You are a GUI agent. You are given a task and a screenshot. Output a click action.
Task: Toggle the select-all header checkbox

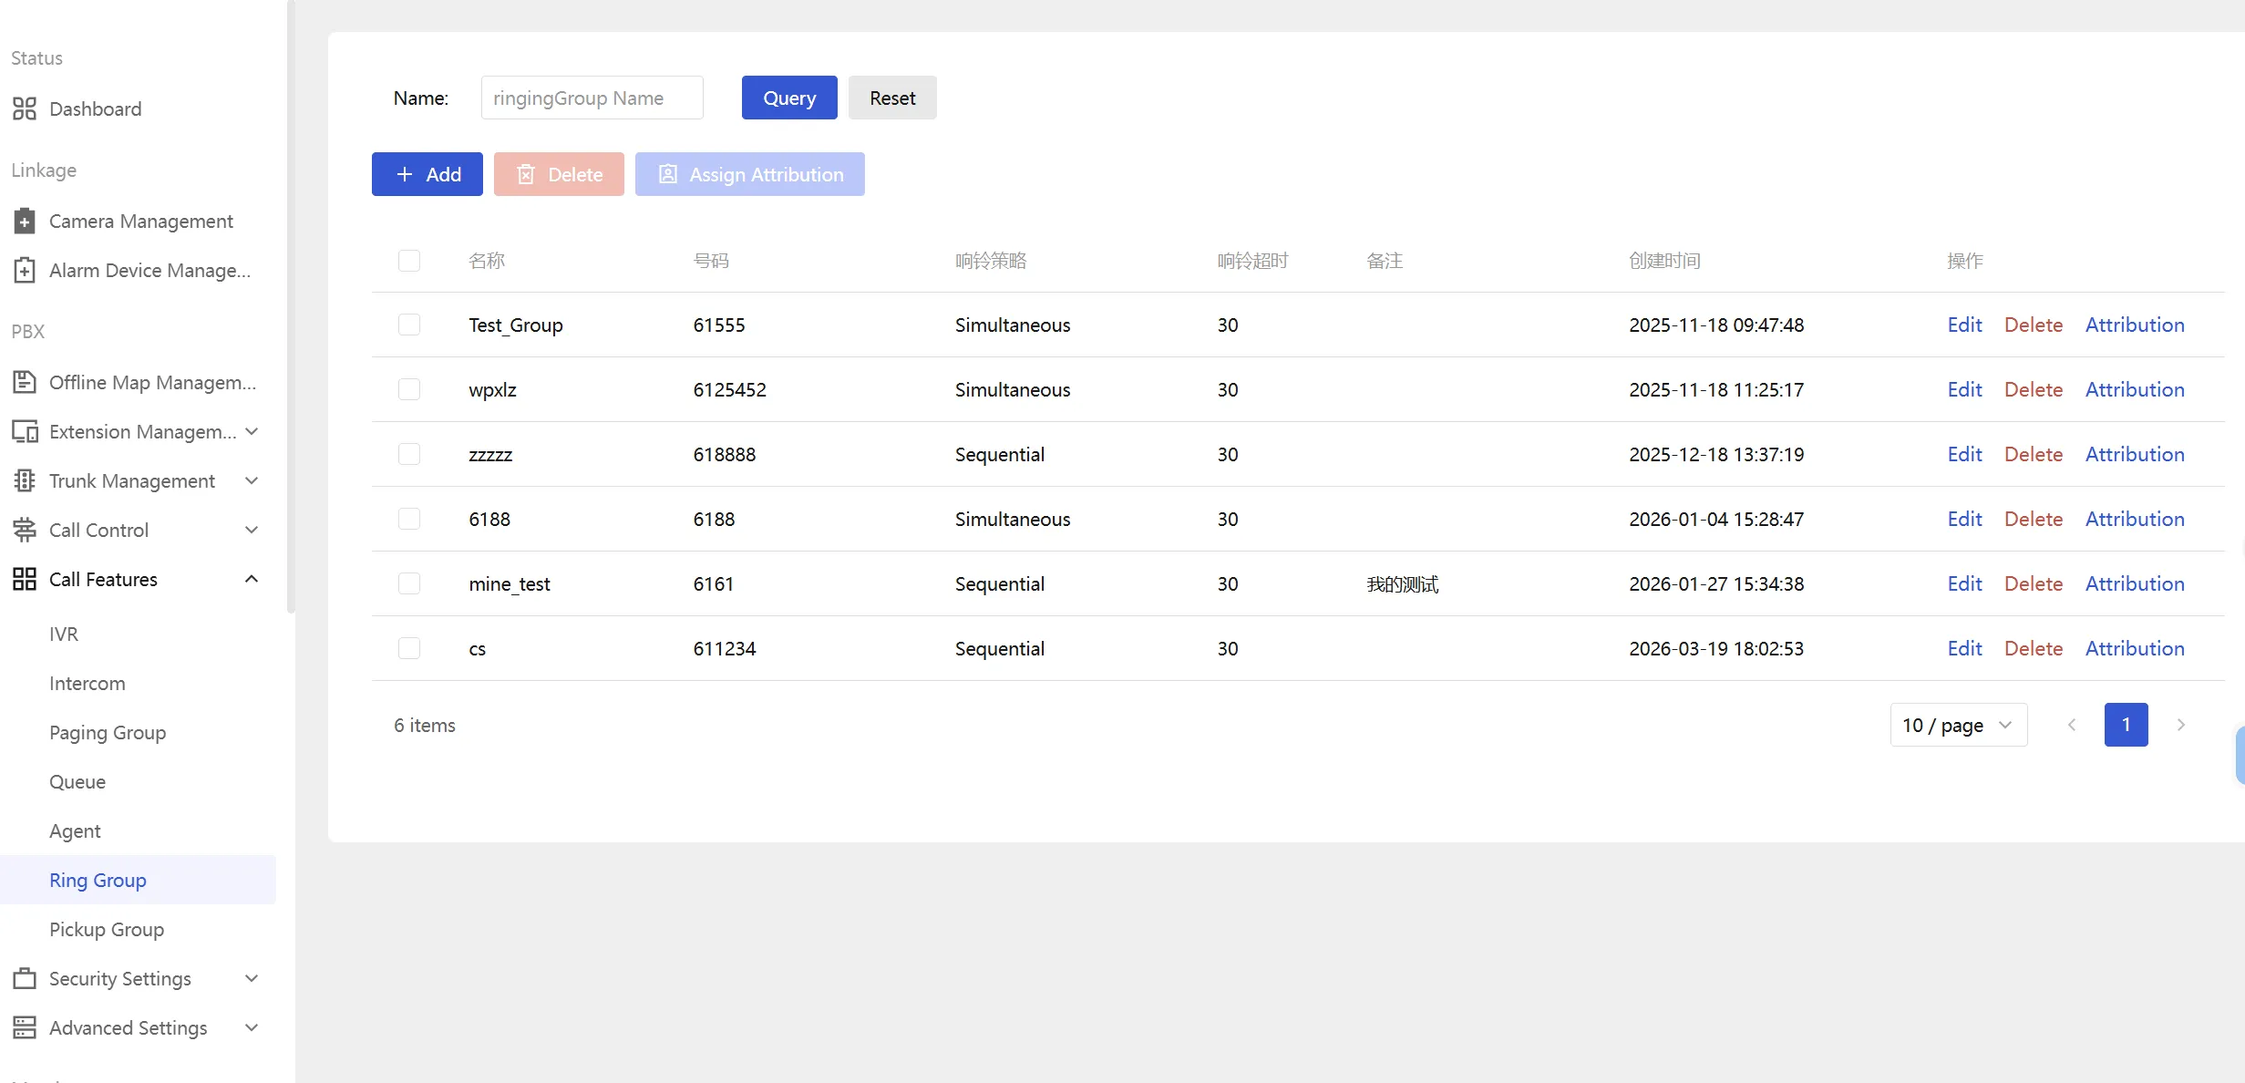point(409,261)
